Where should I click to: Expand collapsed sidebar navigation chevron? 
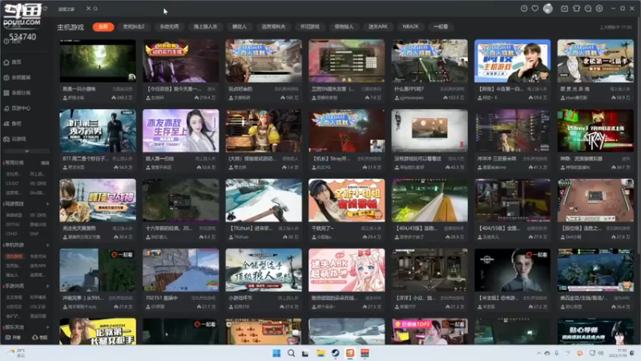coord(26,151)
